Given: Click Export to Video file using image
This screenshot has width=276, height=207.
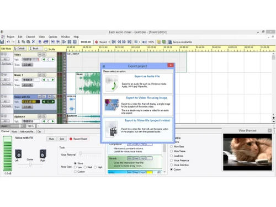Looking at the screenshot, I should [x=137, y=105].
